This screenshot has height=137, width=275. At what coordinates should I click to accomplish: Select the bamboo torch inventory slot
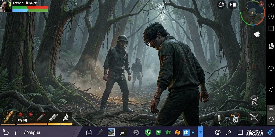pyautogui.click(x=8, y=118)
